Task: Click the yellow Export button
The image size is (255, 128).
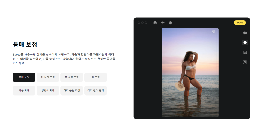Action: click(240, 23)
